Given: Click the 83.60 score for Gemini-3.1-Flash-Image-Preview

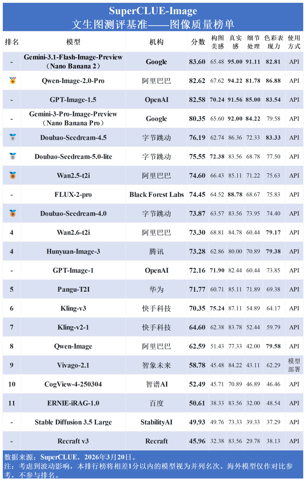Looking at the screenshot, I should click(x=197, y=62).
